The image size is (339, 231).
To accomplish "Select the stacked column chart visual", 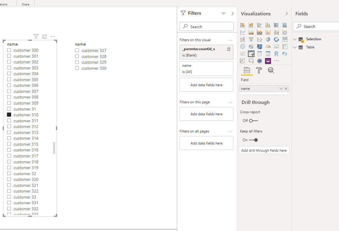I will 251,25.
